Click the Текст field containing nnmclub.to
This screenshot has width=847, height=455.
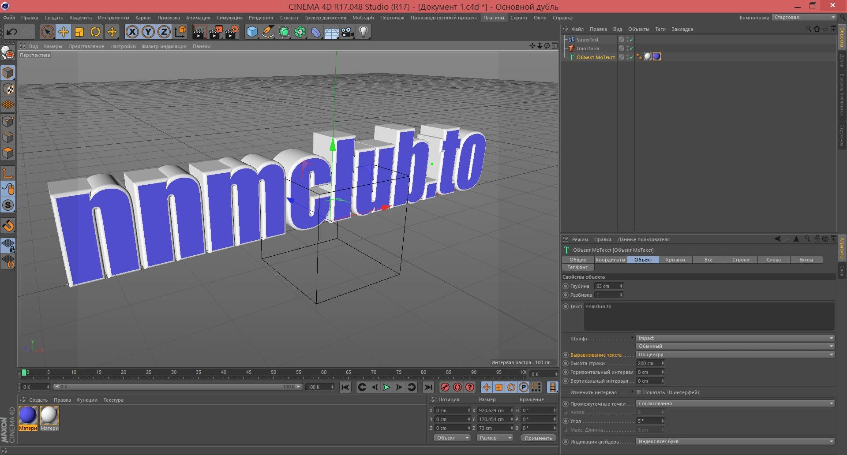(709, 316)
